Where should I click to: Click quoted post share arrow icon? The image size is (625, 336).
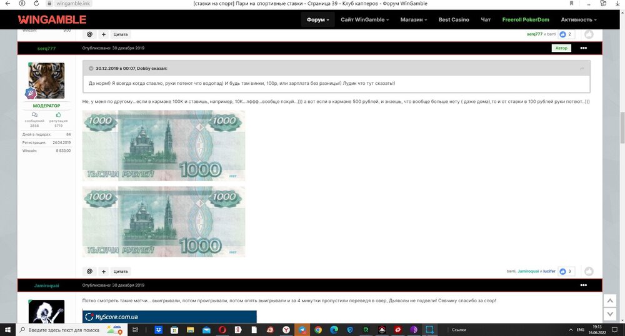582,69
